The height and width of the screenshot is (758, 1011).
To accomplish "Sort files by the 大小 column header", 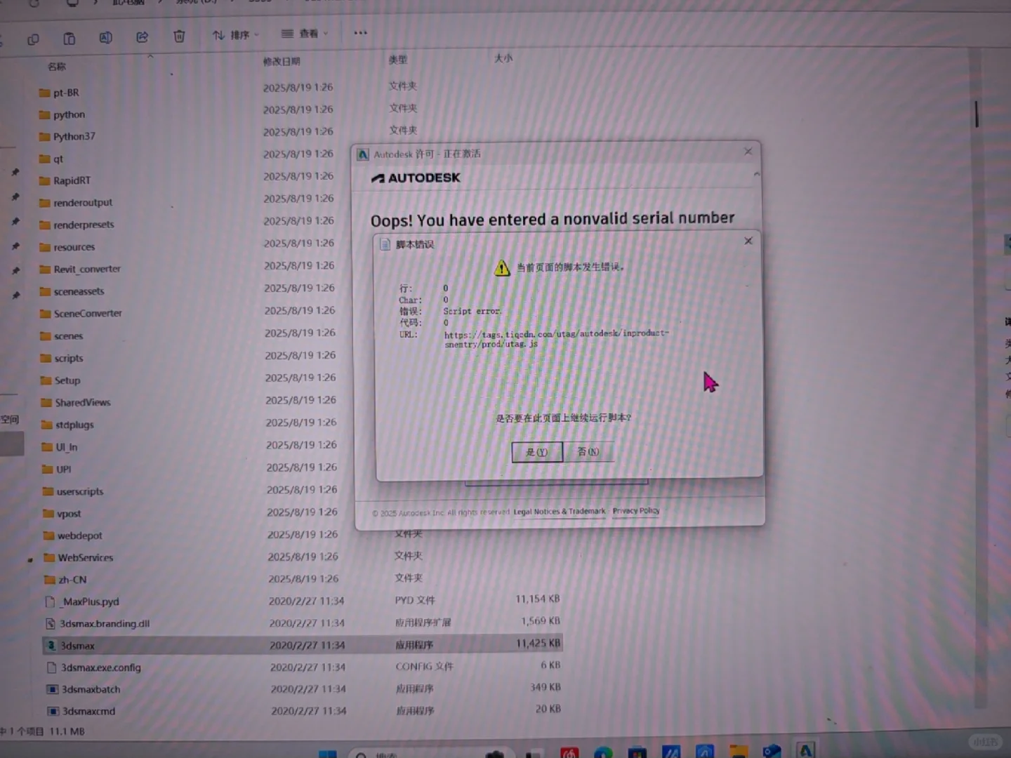I will pyautogui.click(x=503, y=58).
